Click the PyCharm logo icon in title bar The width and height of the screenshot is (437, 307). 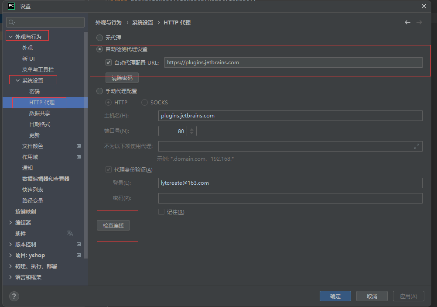pos(11,6)
